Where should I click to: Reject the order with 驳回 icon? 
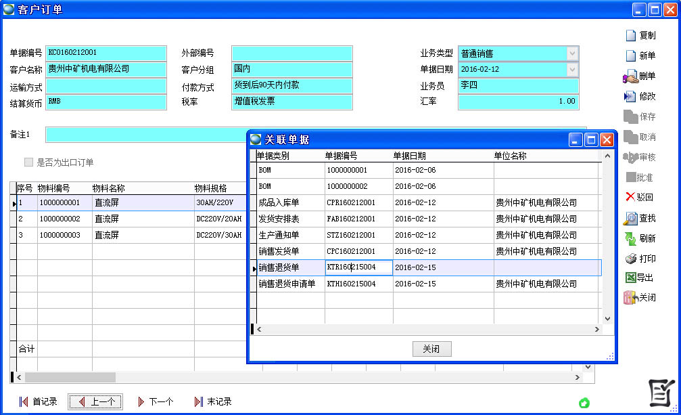click(630, 197)
